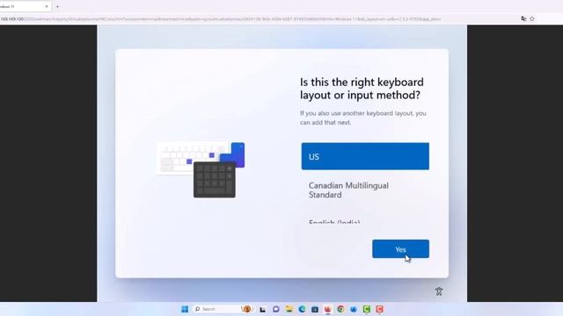
Task: Select the US keyboard layout
Action: tap(365, 156)
